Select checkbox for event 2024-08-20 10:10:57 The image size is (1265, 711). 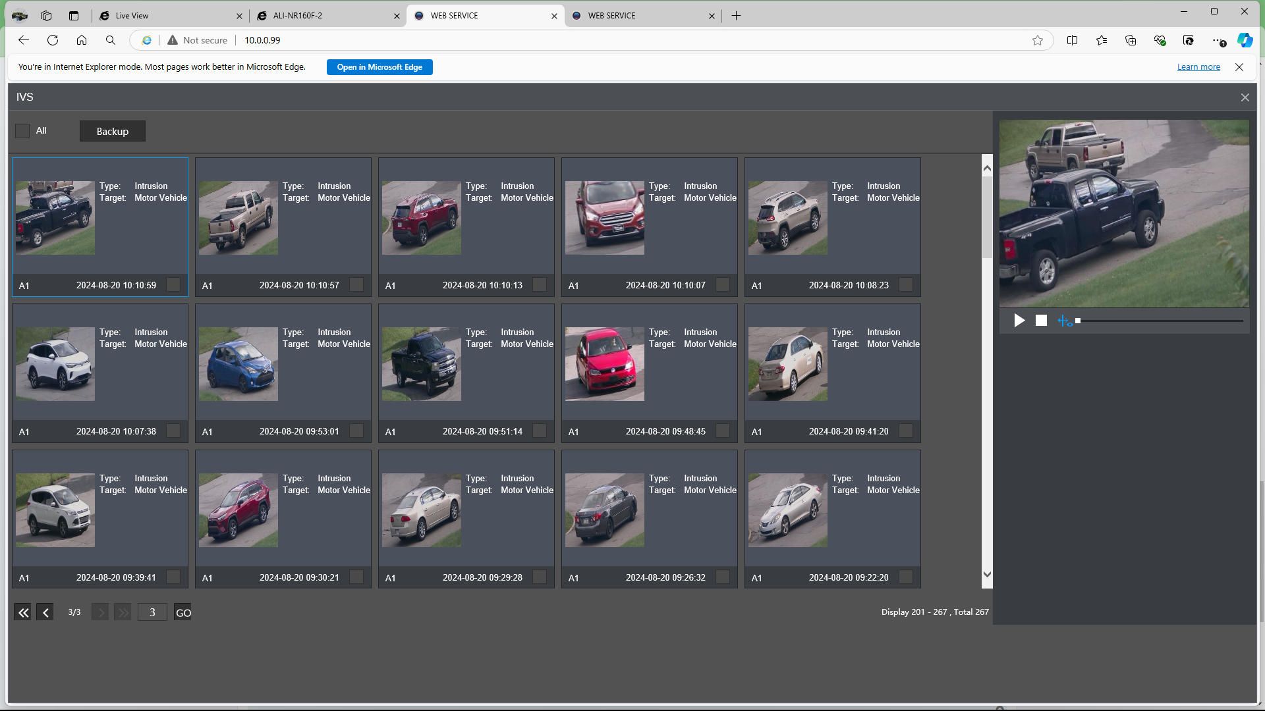[356, 284]
